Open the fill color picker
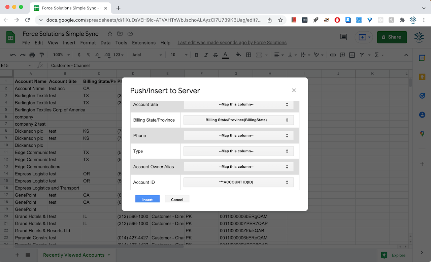Screen dimensions: 431x262 click(238, 55)
